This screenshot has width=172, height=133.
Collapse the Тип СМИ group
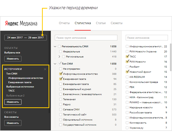coord(55,64)
